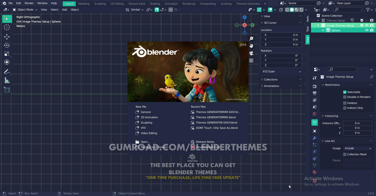Open the Add menu in viewport header

pos(64,10)
